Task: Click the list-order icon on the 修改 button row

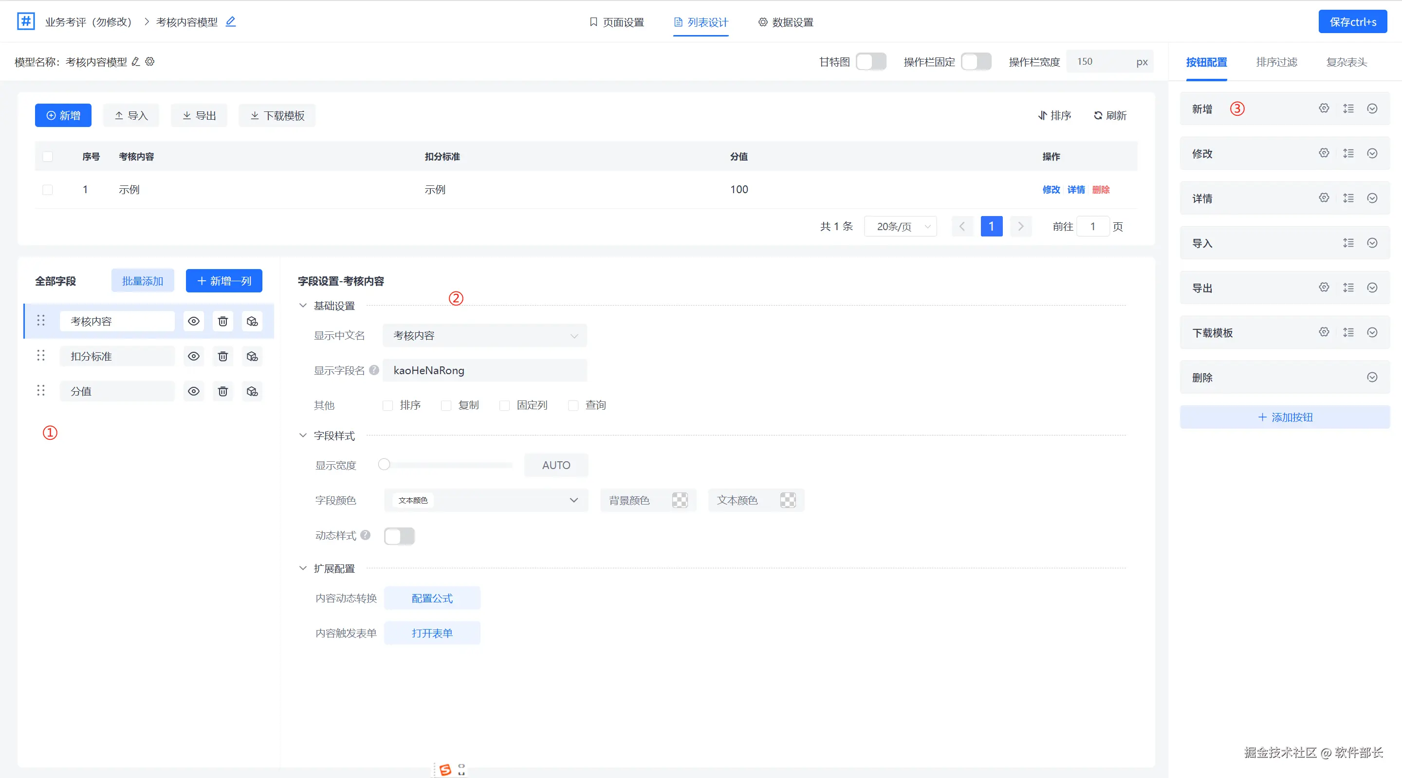Action: pos(1348,153)
